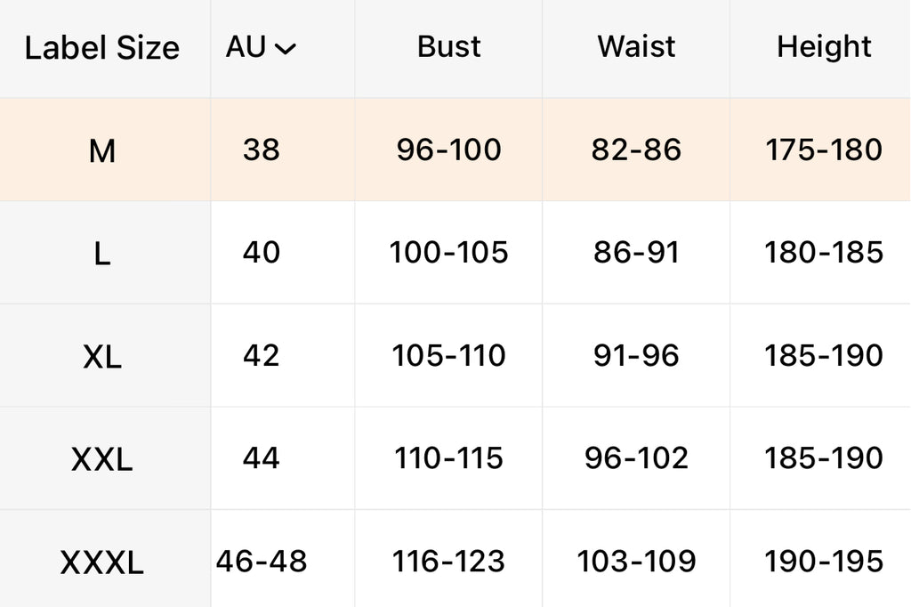The image size is (911, 607).
Task: Click AU size 40 cell
Action: [x=262, y=253]
